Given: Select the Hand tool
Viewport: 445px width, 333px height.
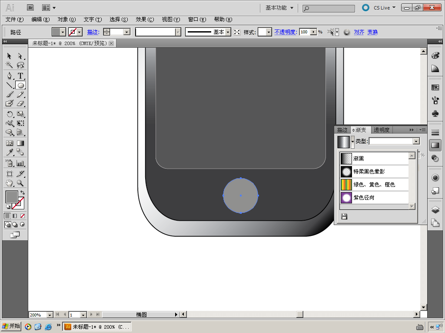Looking at the screenshot, I should click(x=9, y=183).
